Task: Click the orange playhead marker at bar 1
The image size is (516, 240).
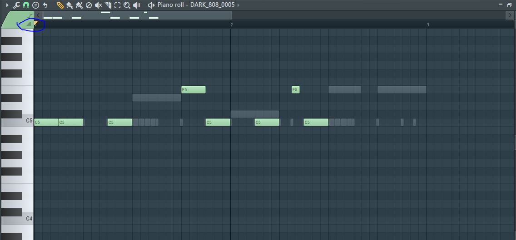Action: point(36,23)
